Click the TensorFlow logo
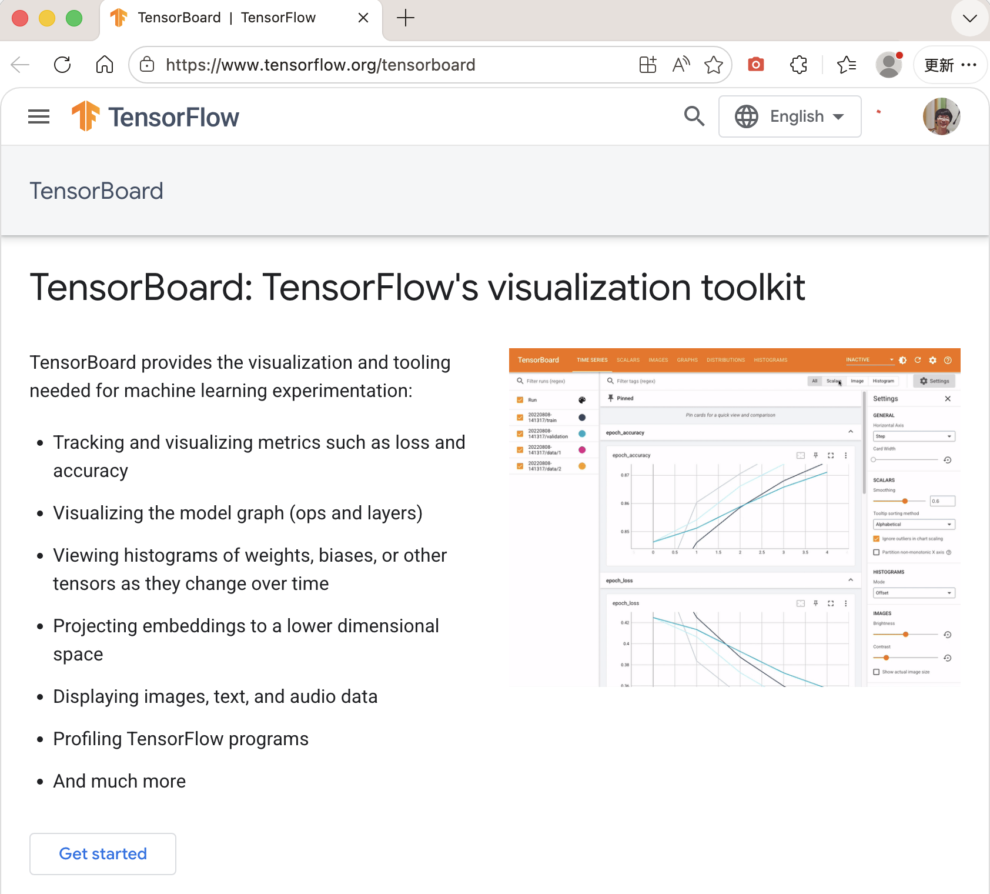Image resolution: width=990 pixels, height=894 pixels. 155,116
